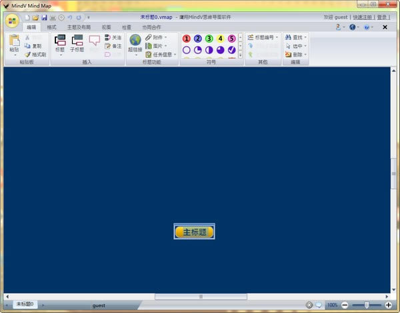Insert a 子标题 subtopic
This screenshot has height=313, width=400.
[x=77, y=43]
